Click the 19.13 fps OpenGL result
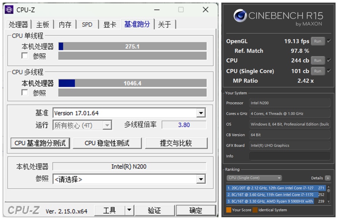Image resolution: width=338 pixels, height=220 pixels. click(297, 41)
